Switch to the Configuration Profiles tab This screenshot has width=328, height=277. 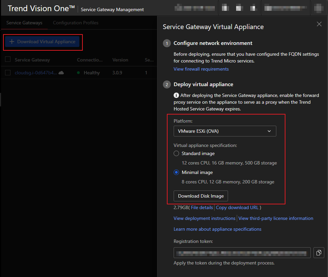[76, 23]
